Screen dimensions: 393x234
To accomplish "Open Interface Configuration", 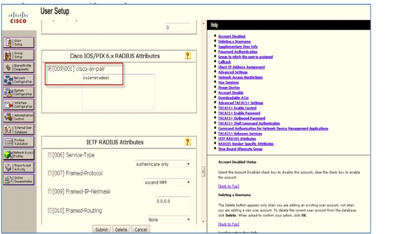I will coord(18,105).
